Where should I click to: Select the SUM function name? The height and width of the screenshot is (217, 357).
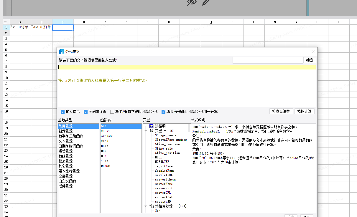point(121,126)
